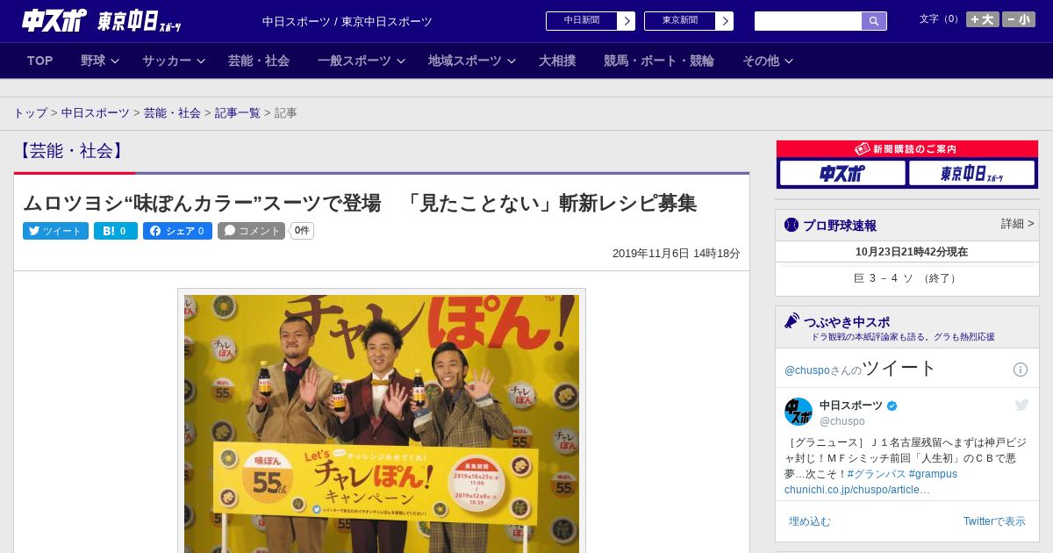Expand the 地域スポーツ dropdown chevron
The image size is (1053, 553).
pyautogui.click(x=512, y=61)
